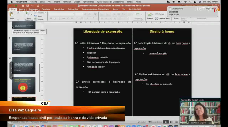Click the Imagem insert icon
This screenshot has width=228, height=127.
[150, 15]
